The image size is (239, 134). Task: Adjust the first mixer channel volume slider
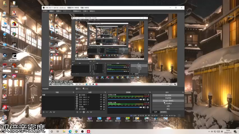(125, 99)
